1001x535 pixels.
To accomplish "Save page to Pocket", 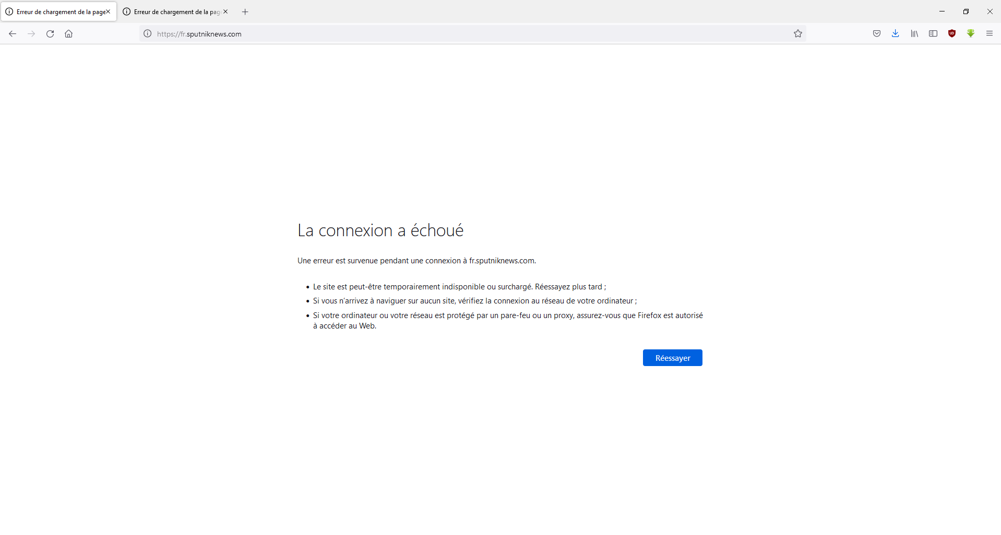I will [877, 34].
